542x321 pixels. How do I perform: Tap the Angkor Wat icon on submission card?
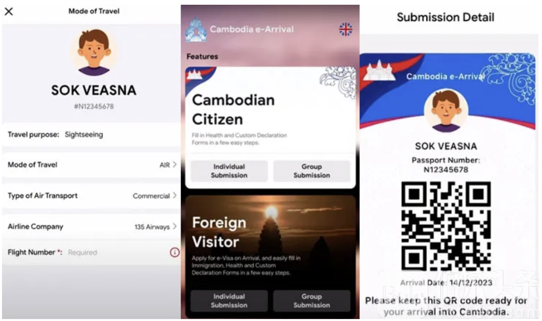[x=379, y=70]
